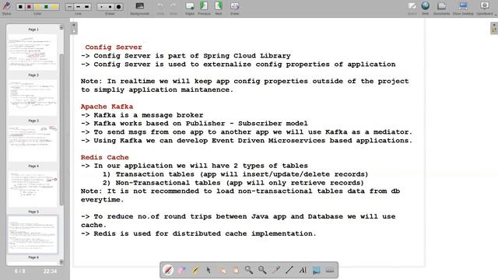Select the arrow Selector tool
498x280 pixels.
tap(209, 270)
